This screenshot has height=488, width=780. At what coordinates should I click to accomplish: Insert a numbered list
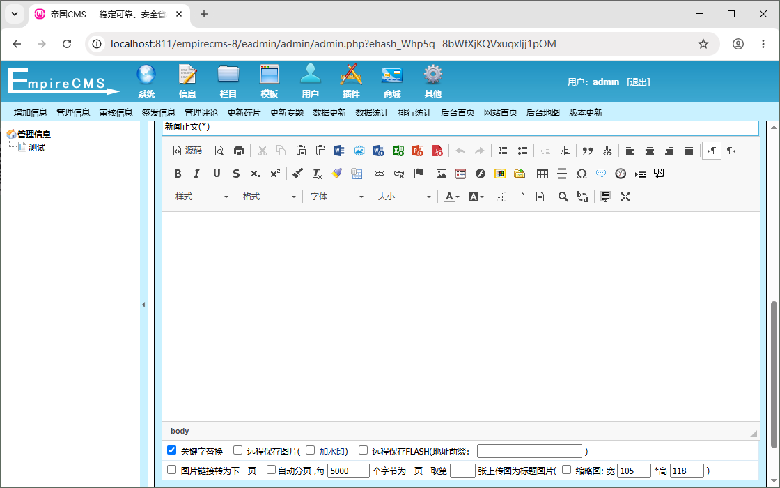pyautogui.click(x=503, y=151)
